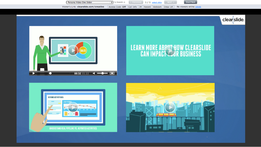Open the select slide link
The width and height of the screenshot is (261, 147).
point(157,3)
